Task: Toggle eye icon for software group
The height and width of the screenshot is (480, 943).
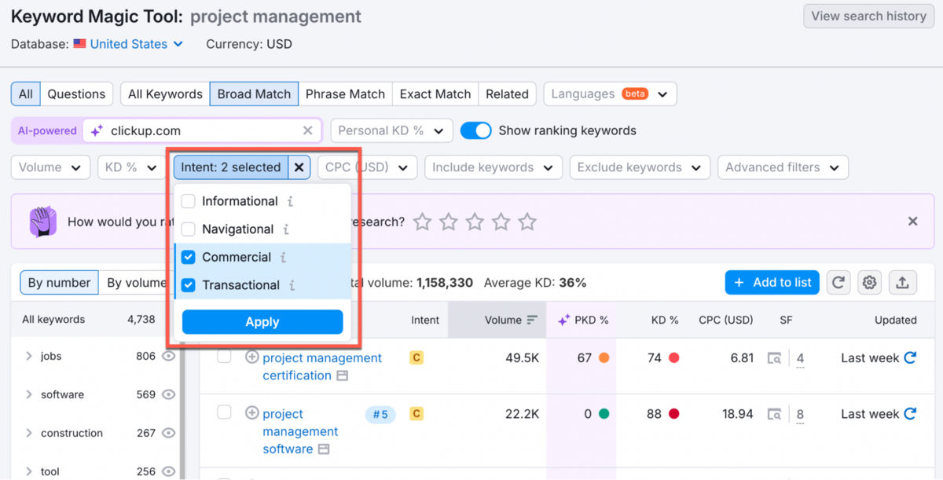Action: (168, 394)
